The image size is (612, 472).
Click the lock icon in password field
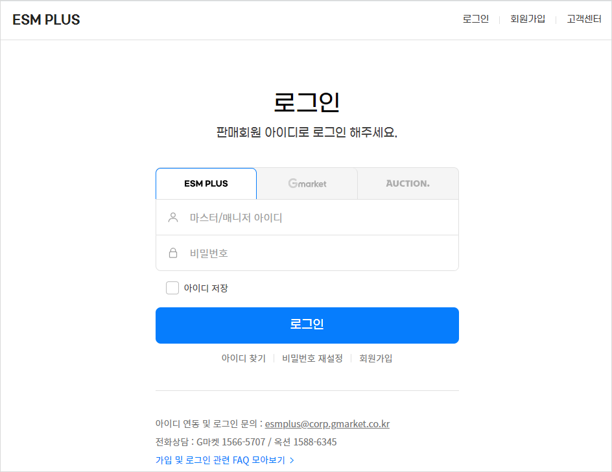(x=173, y=253)
